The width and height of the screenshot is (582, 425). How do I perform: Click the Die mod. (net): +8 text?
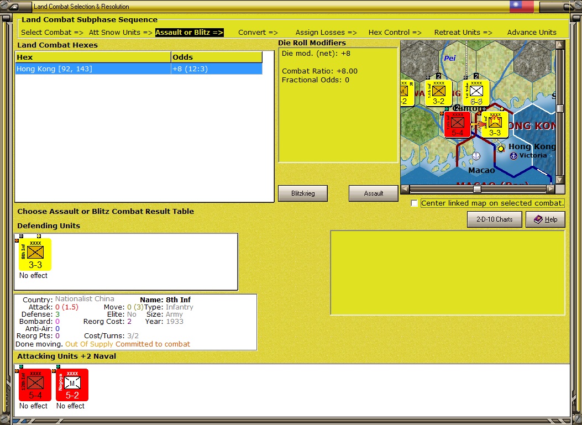pos(316,54)
